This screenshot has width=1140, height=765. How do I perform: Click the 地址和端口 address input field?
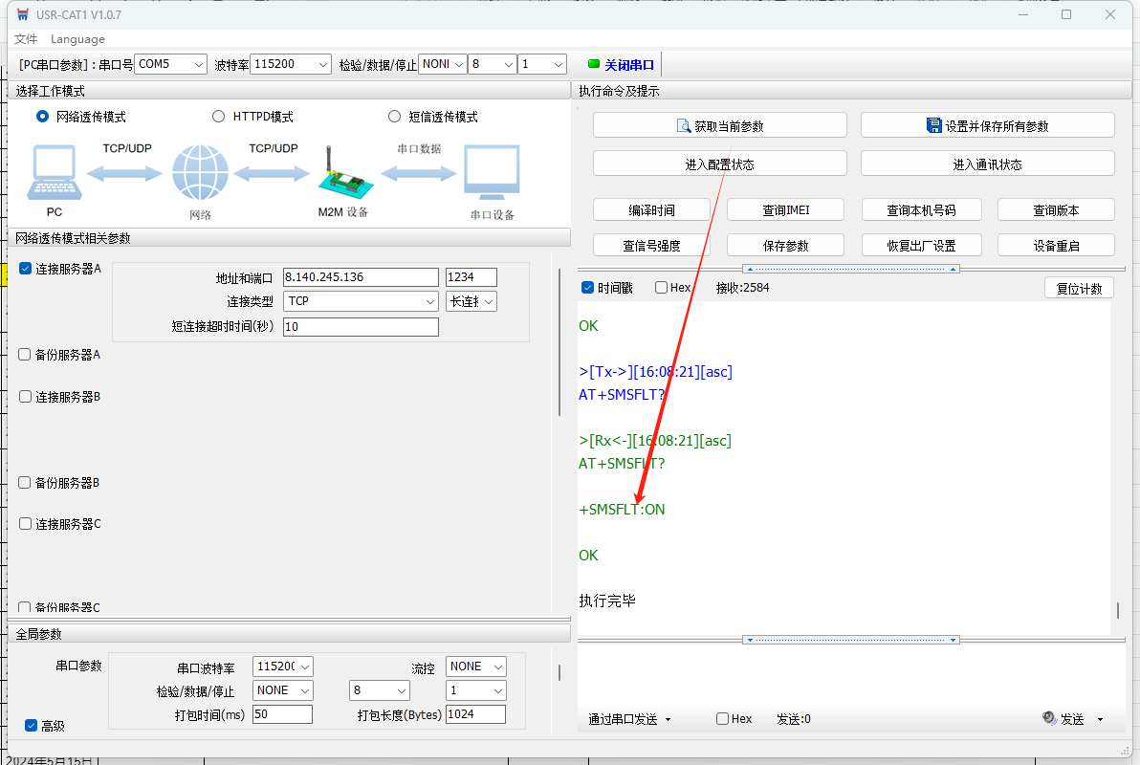click(x=360, y=277)
